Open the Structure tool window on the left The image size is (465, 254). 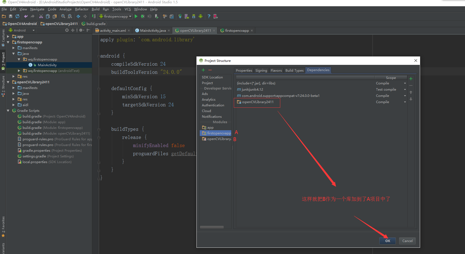click(3, 86)
